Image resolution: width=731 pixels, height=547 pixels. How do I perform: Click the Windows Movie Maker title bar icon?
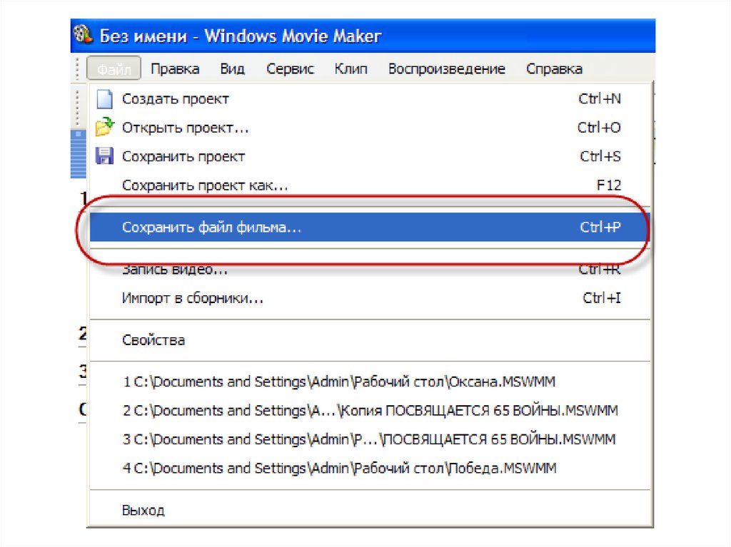coord(84,35)
